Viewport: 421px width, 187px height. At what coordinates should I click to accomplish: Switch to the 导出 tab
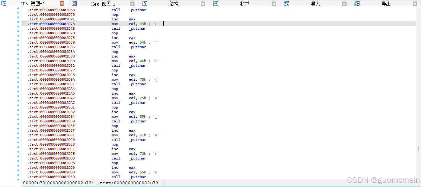386,4
